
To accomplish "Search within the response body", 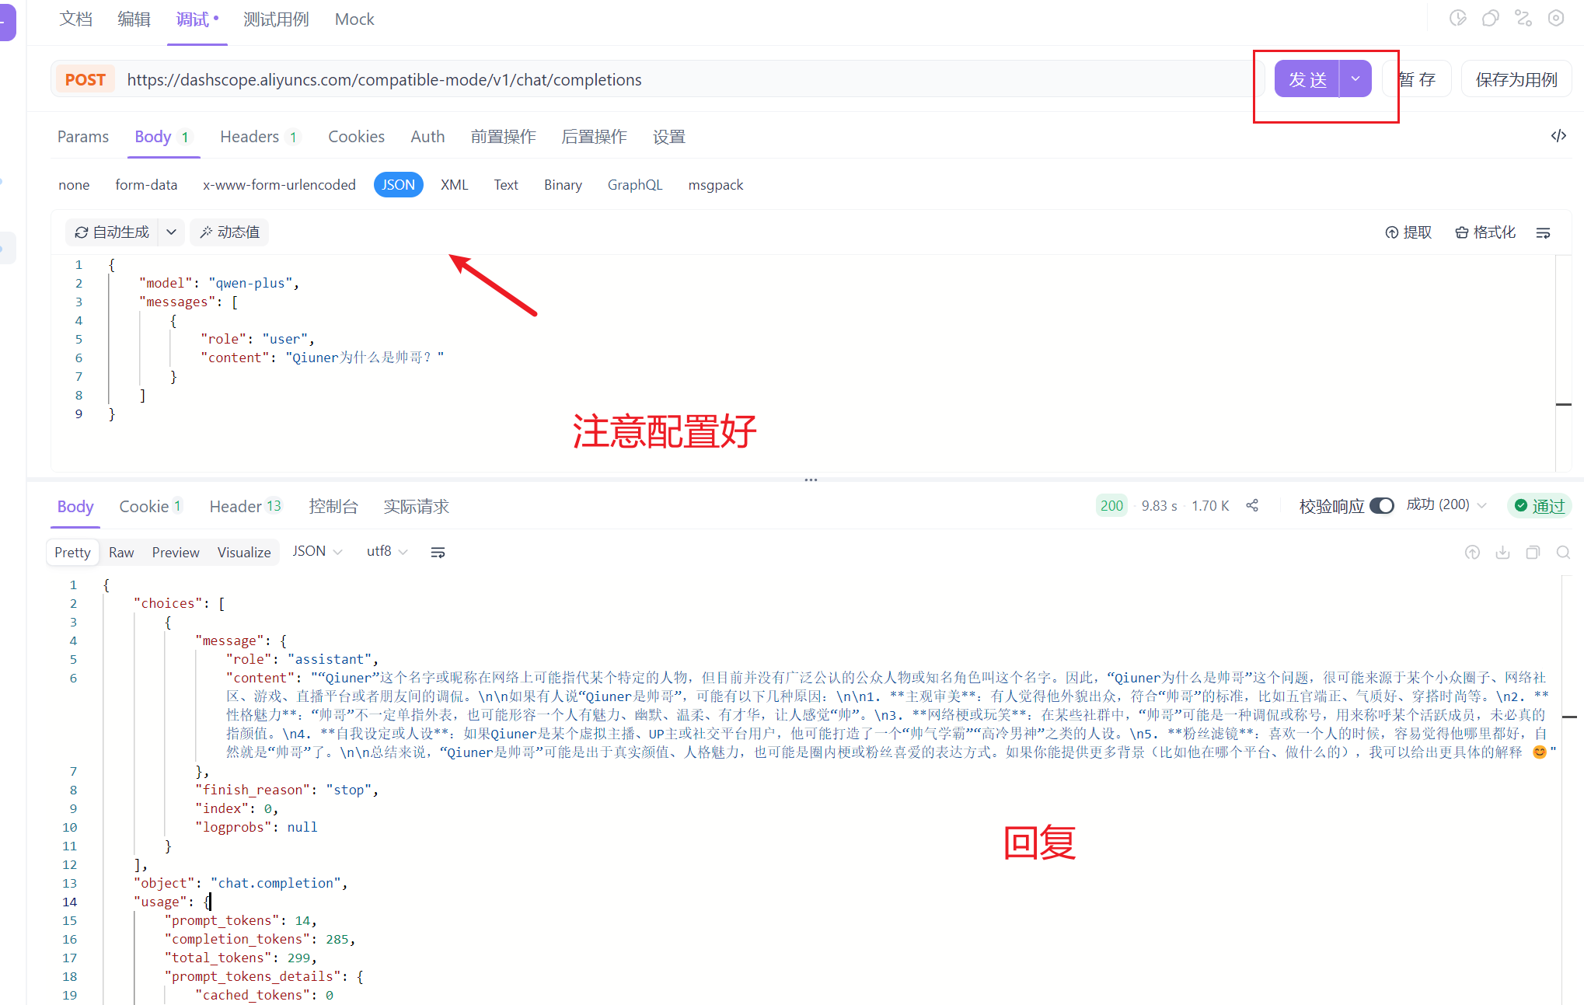I will [x=1563, y=553].
